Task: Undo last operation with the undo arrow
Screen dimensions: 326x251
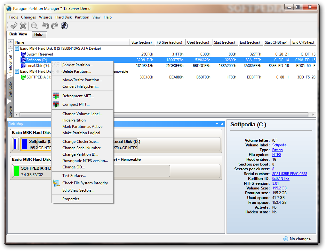Action: (x=45, y=26)
